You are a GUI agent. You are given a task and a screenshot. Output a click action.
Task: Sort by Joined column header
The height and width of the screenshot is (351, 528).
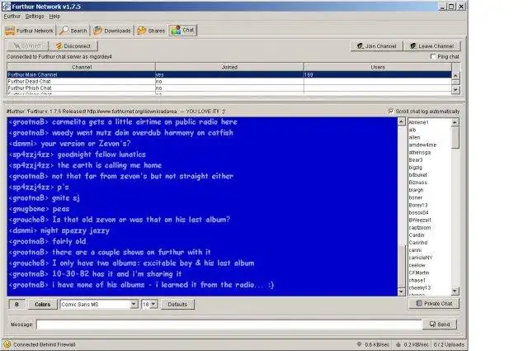[x=229, y=67]
